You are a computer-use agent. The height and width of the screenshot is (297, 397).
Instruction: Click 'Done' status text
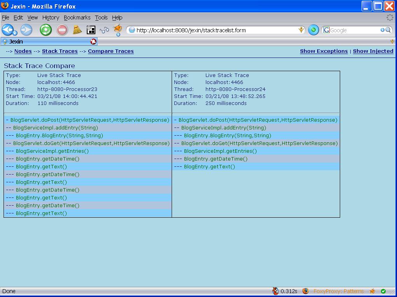point(9,291)
